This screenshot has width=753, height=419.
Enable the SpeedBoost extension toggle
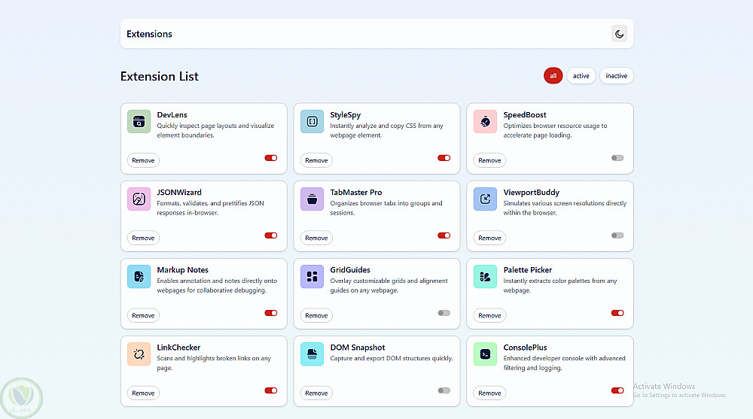(x=617, y=158)
